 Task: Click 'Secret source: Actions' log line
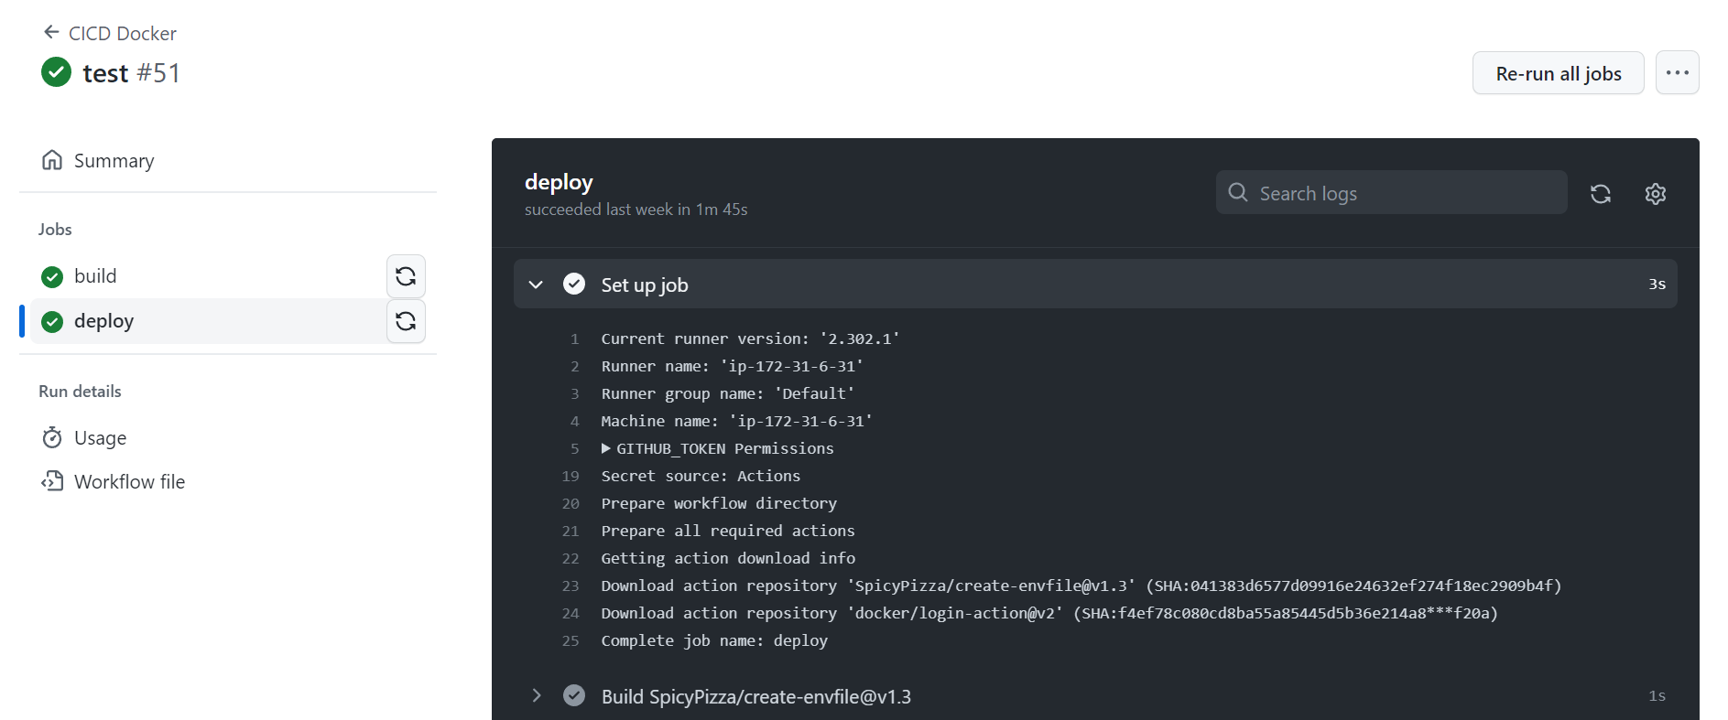click(x=701, y=476)
